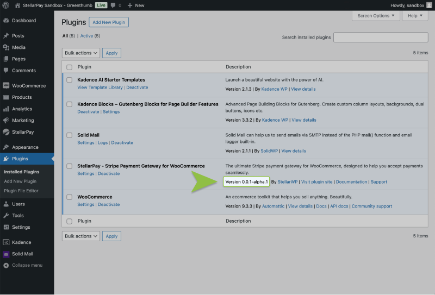The width and height of the screenshot is (435, 295).
Task: Focus the Search installed plugins field
Action: tap(381, 37)
